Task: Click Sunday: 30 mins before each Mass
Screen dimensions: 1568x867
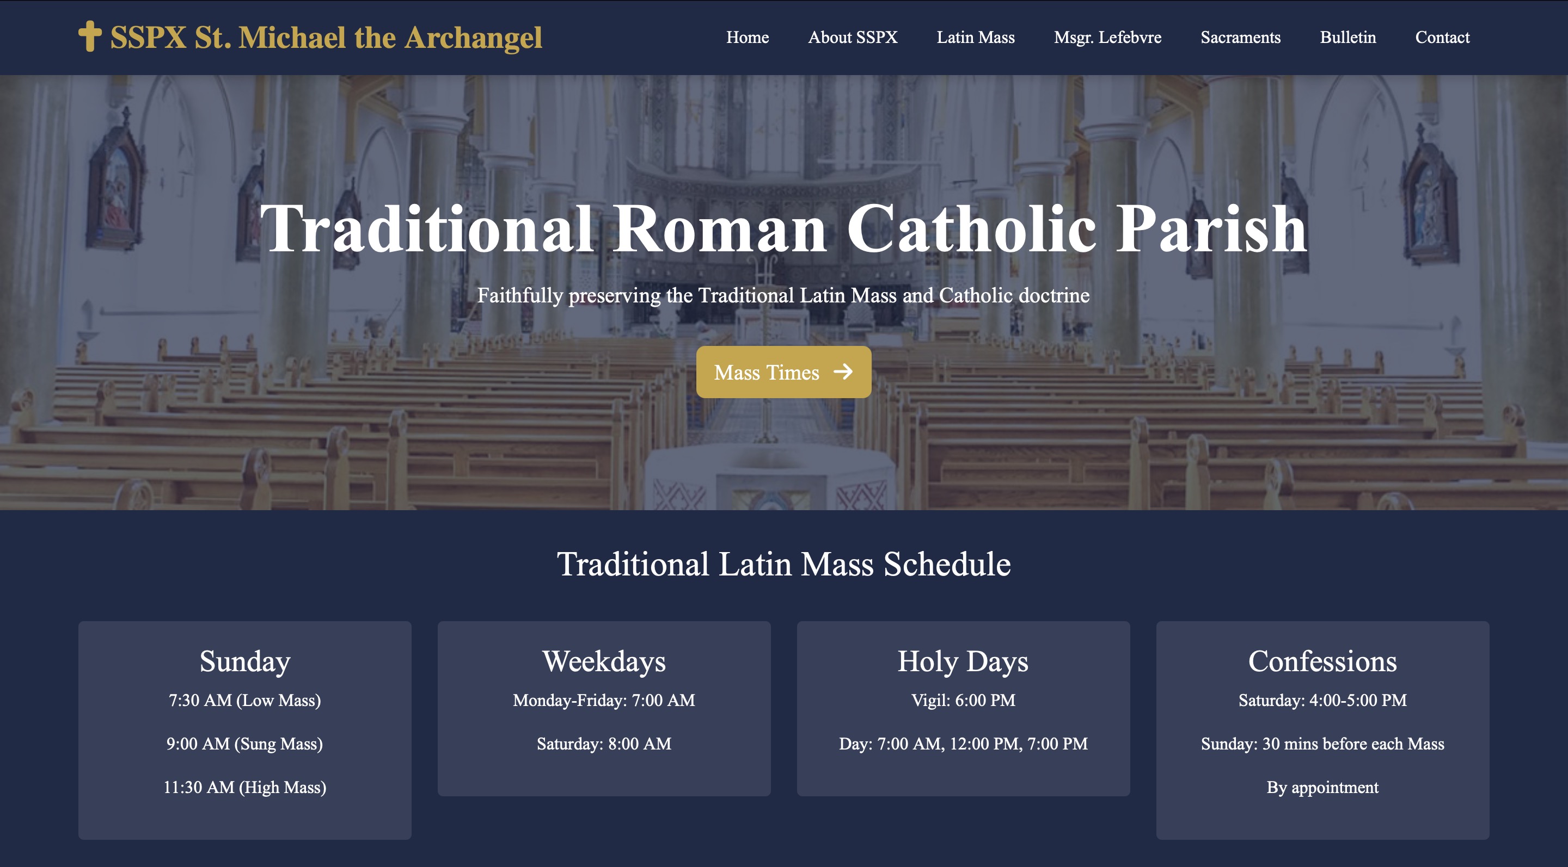Action: (x=1322, y=744)
